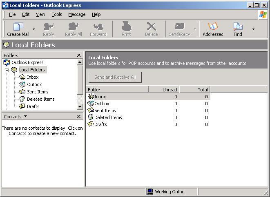Viewport: 270px width, 197px height.
Task: Sort by the Total column header
Action: click(x=195, y=90)
